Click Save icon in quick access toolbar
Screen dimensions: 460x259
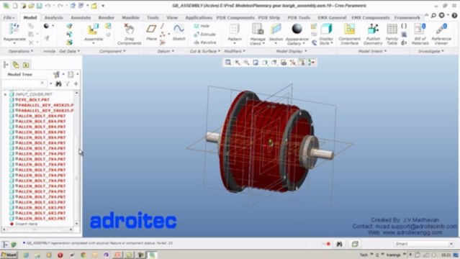click(x=39, y=6)
